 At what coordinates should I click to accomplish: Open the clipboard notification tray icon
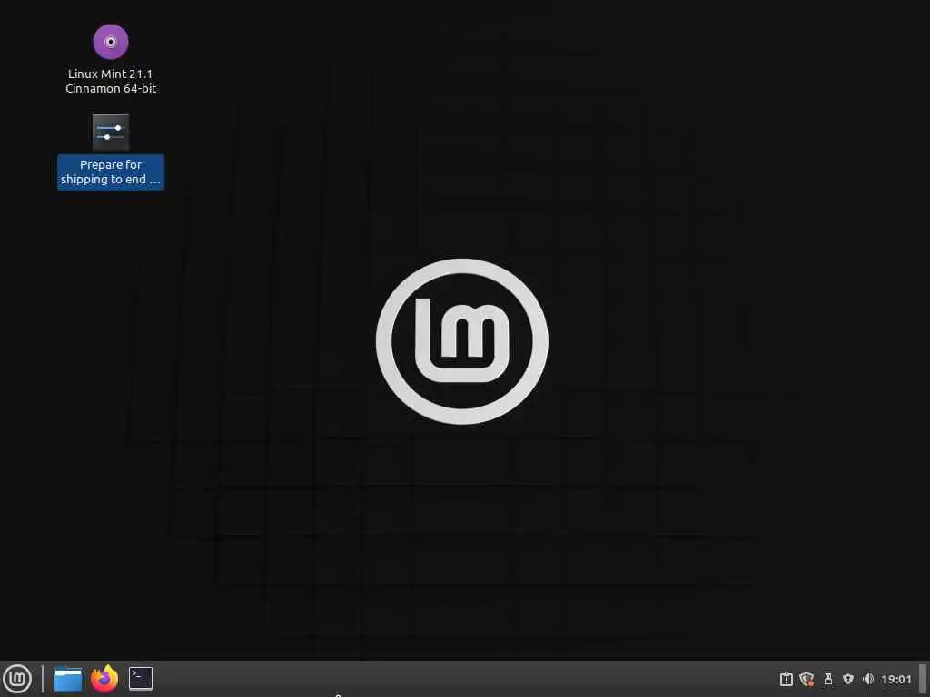coord(786,679)
